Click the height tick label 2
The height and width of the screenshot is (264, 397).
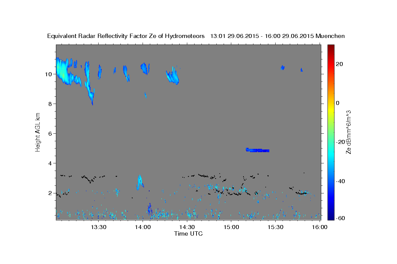51,193
